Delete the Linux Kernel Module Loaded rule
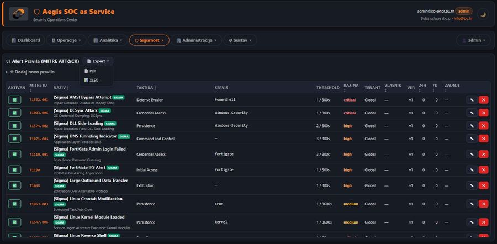497x244 pixels. [x=483, y=222]
